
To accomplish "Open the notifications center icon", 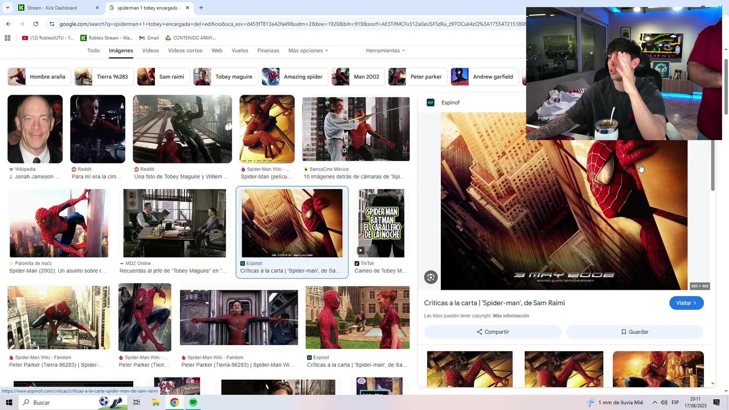I will coord(716,403).
